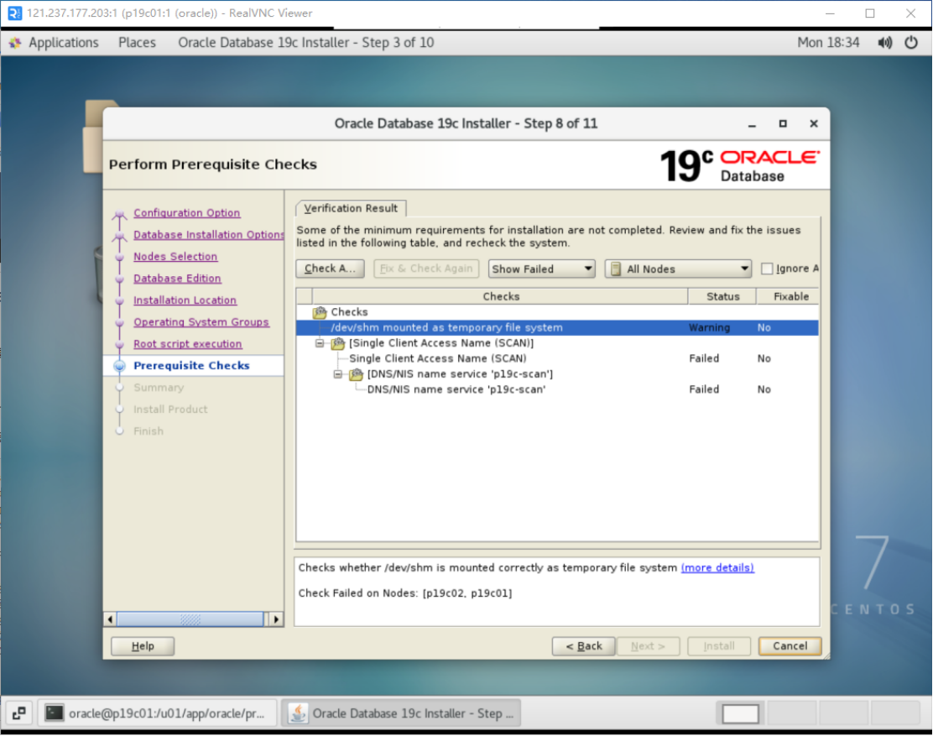Image resolution: width=933 pixels, height=736 pixels.
Task: Open the All Nodes dropdown
Action: (678, 269)
